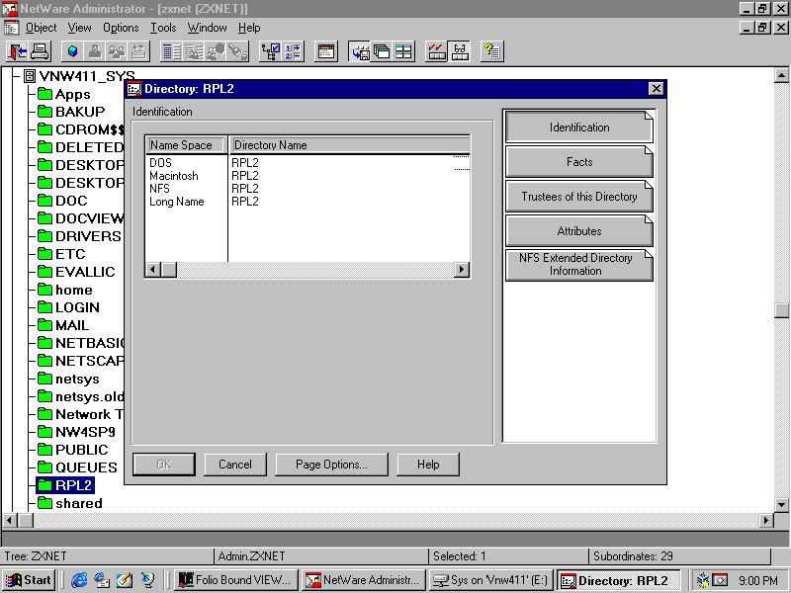Click the name list's right scroll arrow

(461, 270)
